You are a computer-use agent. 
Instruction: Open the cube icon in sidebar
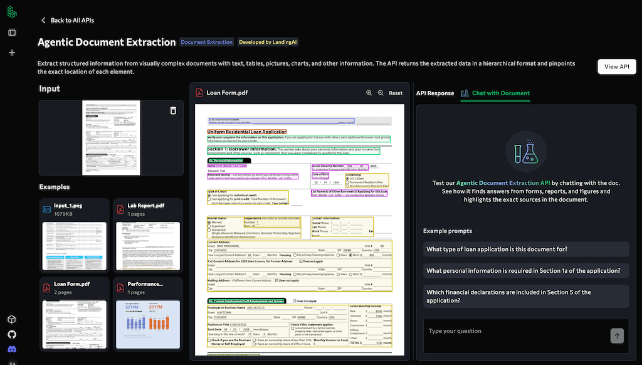[12, 319]
